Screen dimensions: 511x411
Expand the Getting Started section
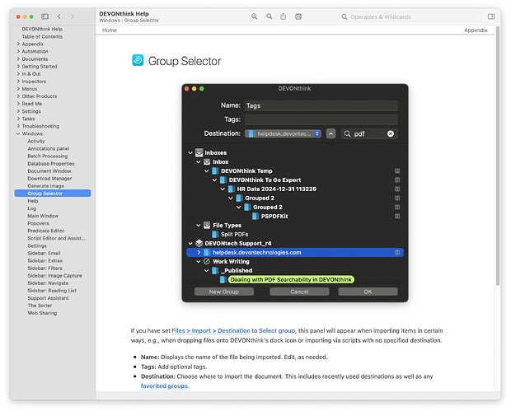tap(17, 67)
